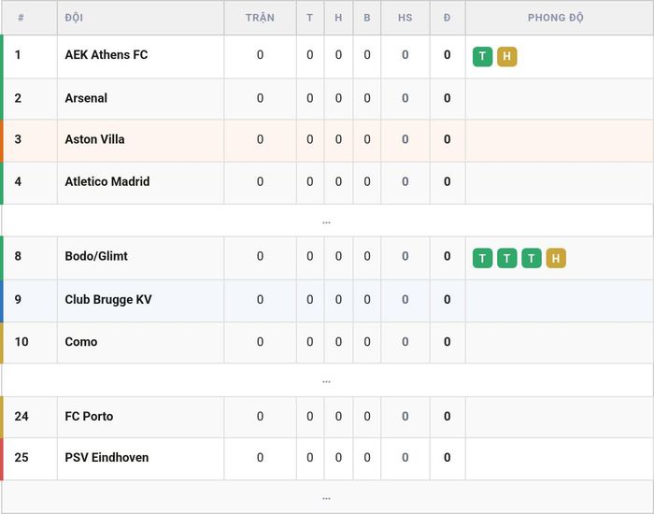Open the PSV Eindhoven team link
This screenshot has width=654, height=514.
[x=107, y=458]
